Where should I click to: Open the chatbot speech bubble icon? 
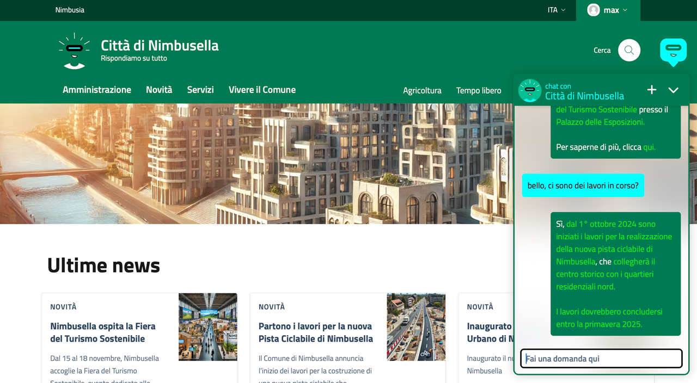tap(673, 51)
